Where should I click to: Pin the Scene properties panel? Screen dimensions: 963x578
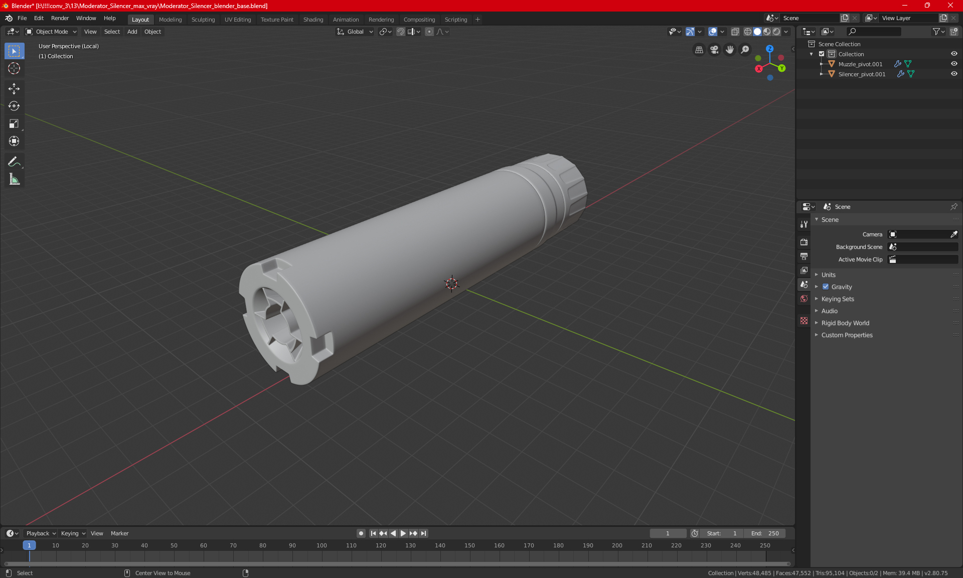click(953, 207)
